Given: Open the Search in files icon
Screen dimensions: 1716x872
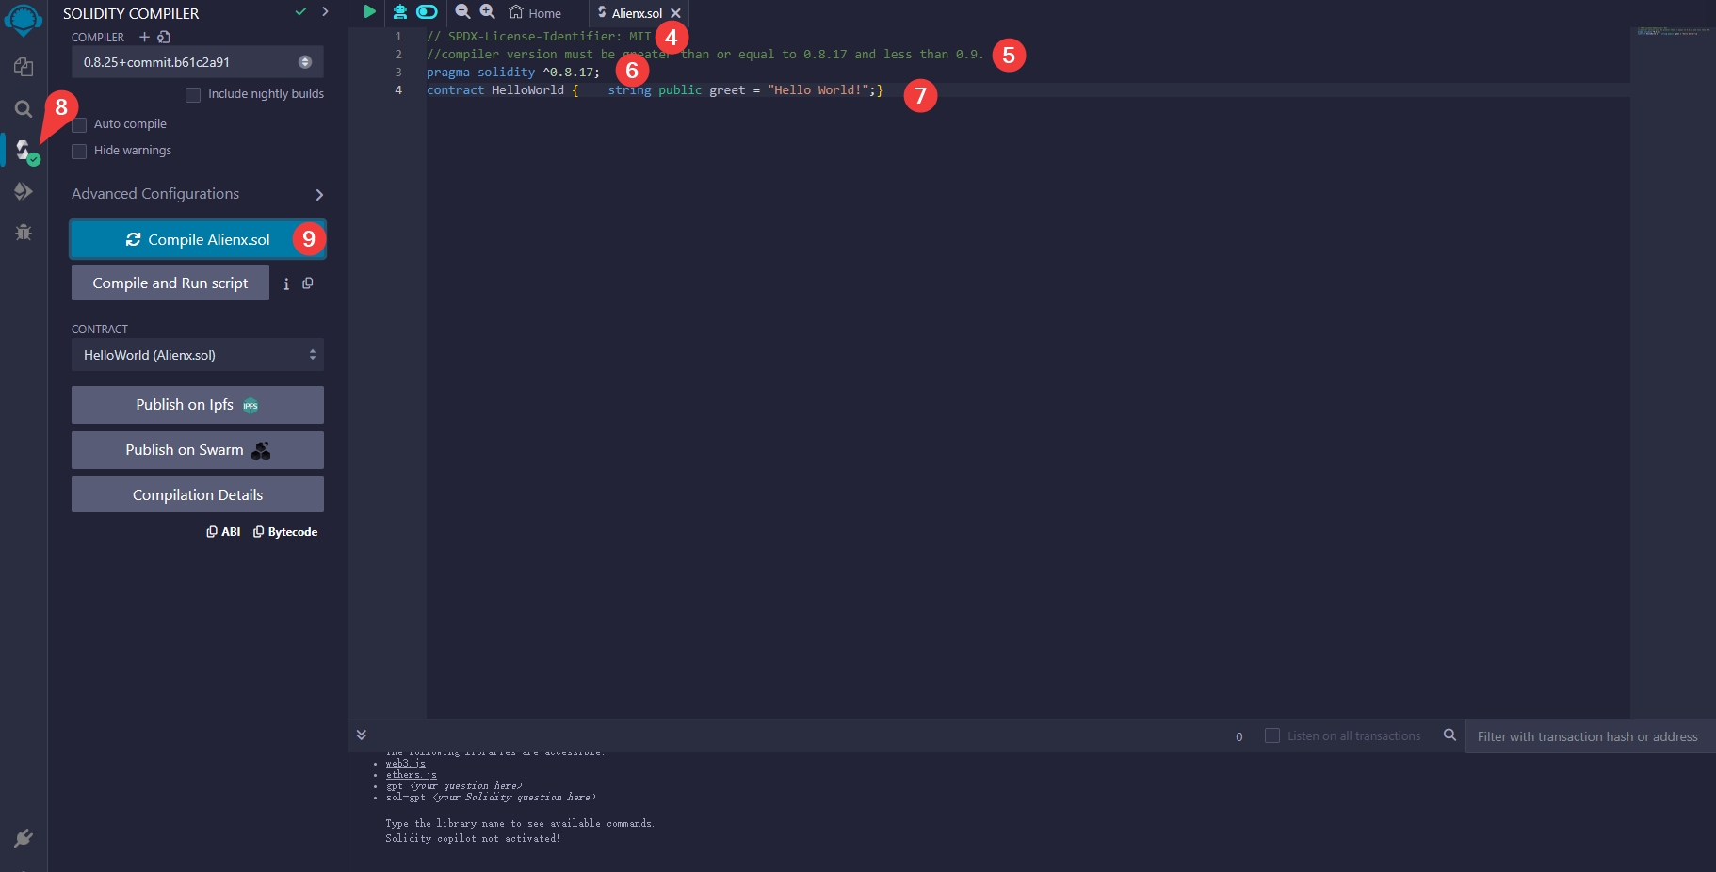Looking at the screenshot, I should click(24, 109).
